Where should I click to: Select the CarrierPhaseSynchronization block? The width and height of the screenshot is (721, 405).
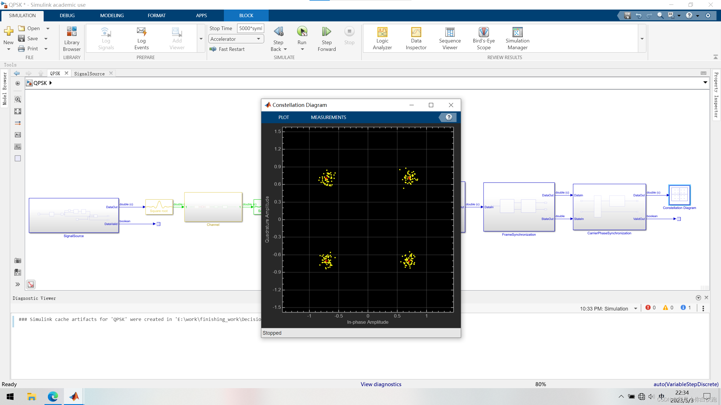(609, 207)
